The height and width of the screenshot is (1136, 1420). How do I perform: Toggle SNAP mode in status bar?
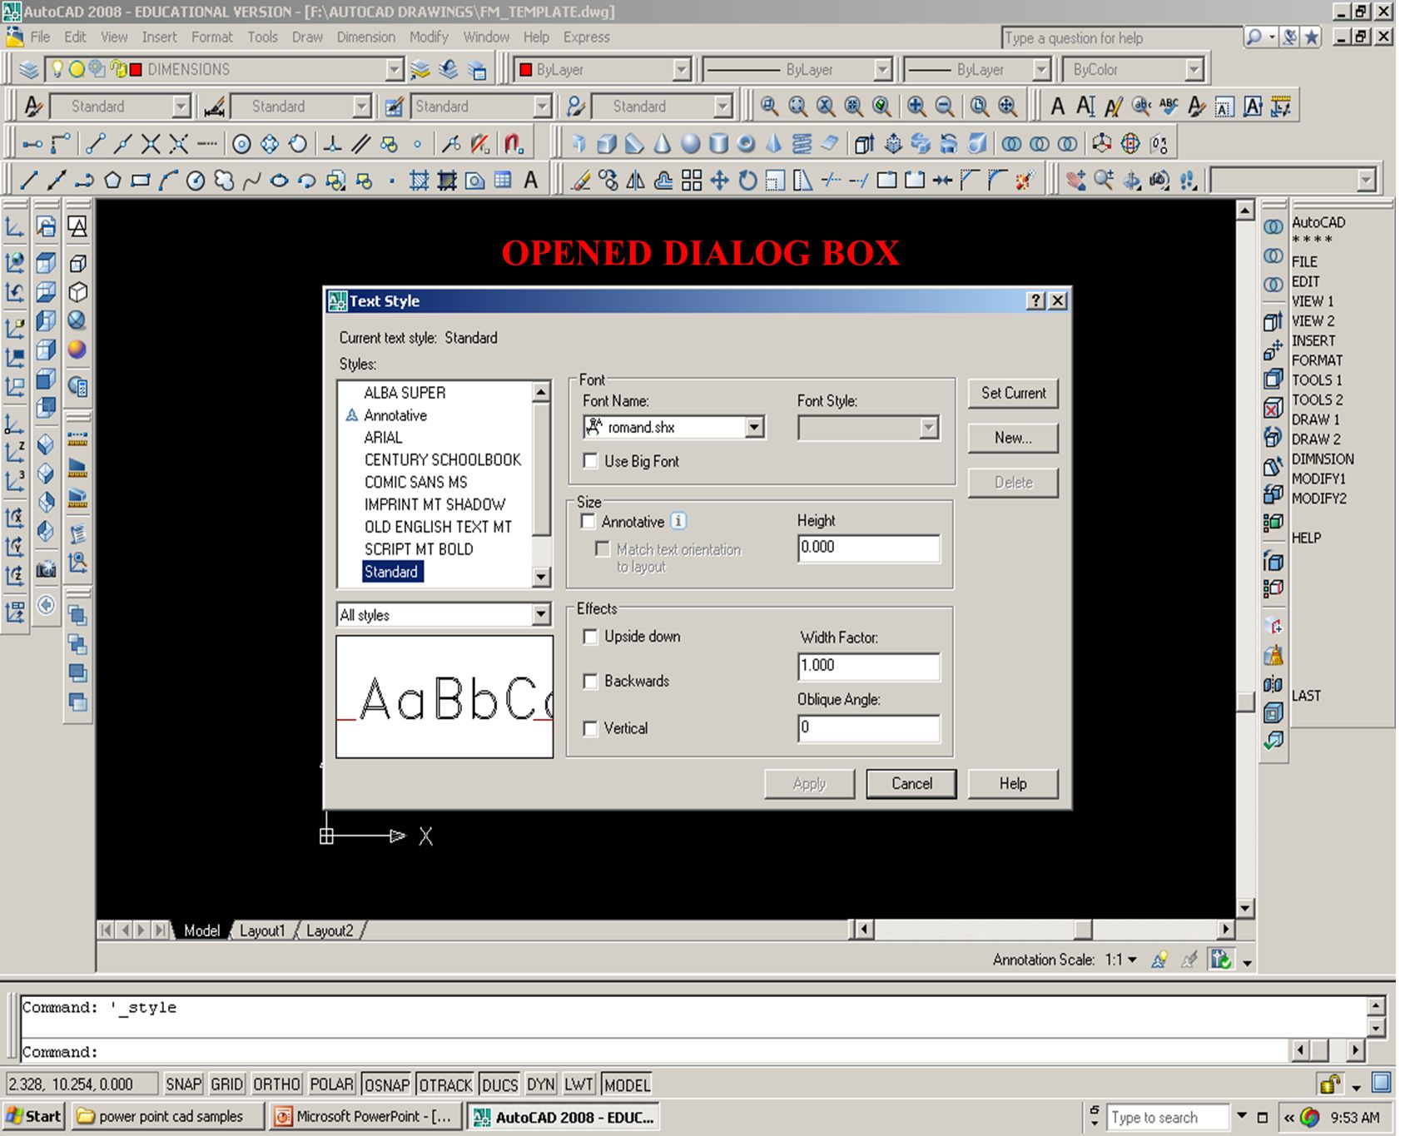183,1084
